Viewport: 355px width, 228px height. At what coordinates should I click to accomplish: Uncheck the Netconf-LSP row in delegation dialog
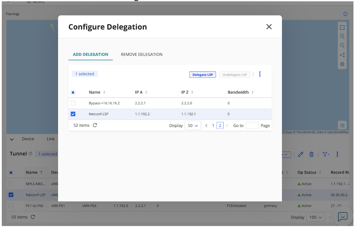pos(73,114)
